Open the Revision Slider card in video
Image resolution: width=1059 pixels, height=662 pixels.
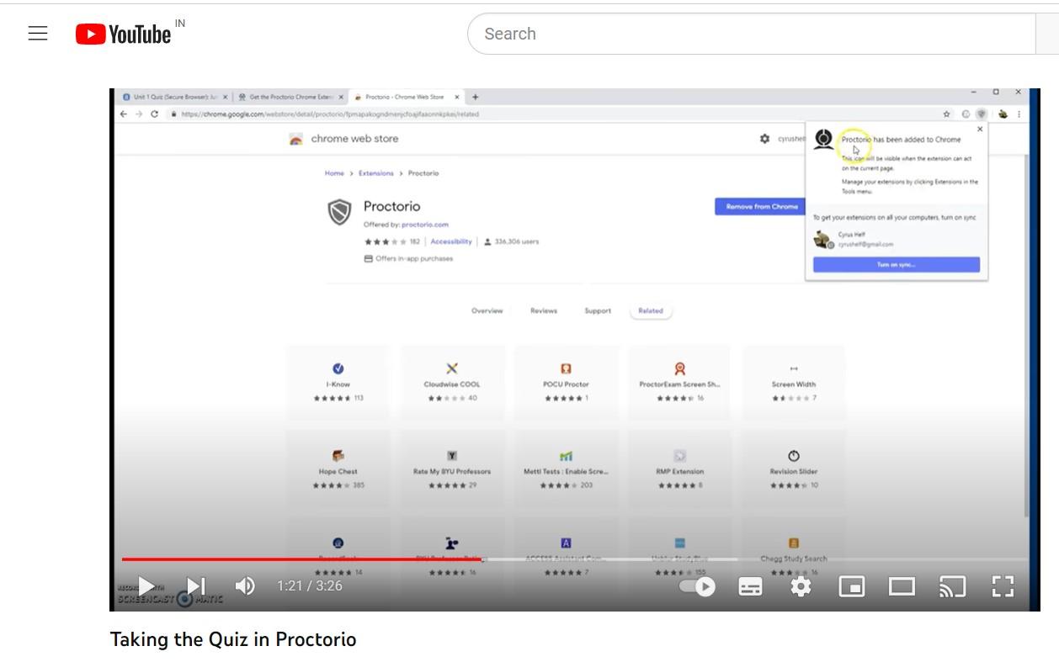(x=794, y=469)
